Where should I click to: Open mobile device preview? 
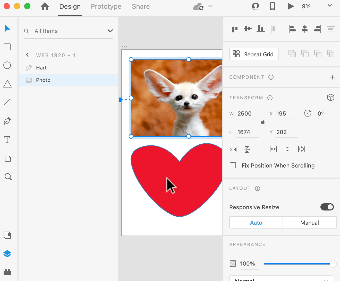273,6
